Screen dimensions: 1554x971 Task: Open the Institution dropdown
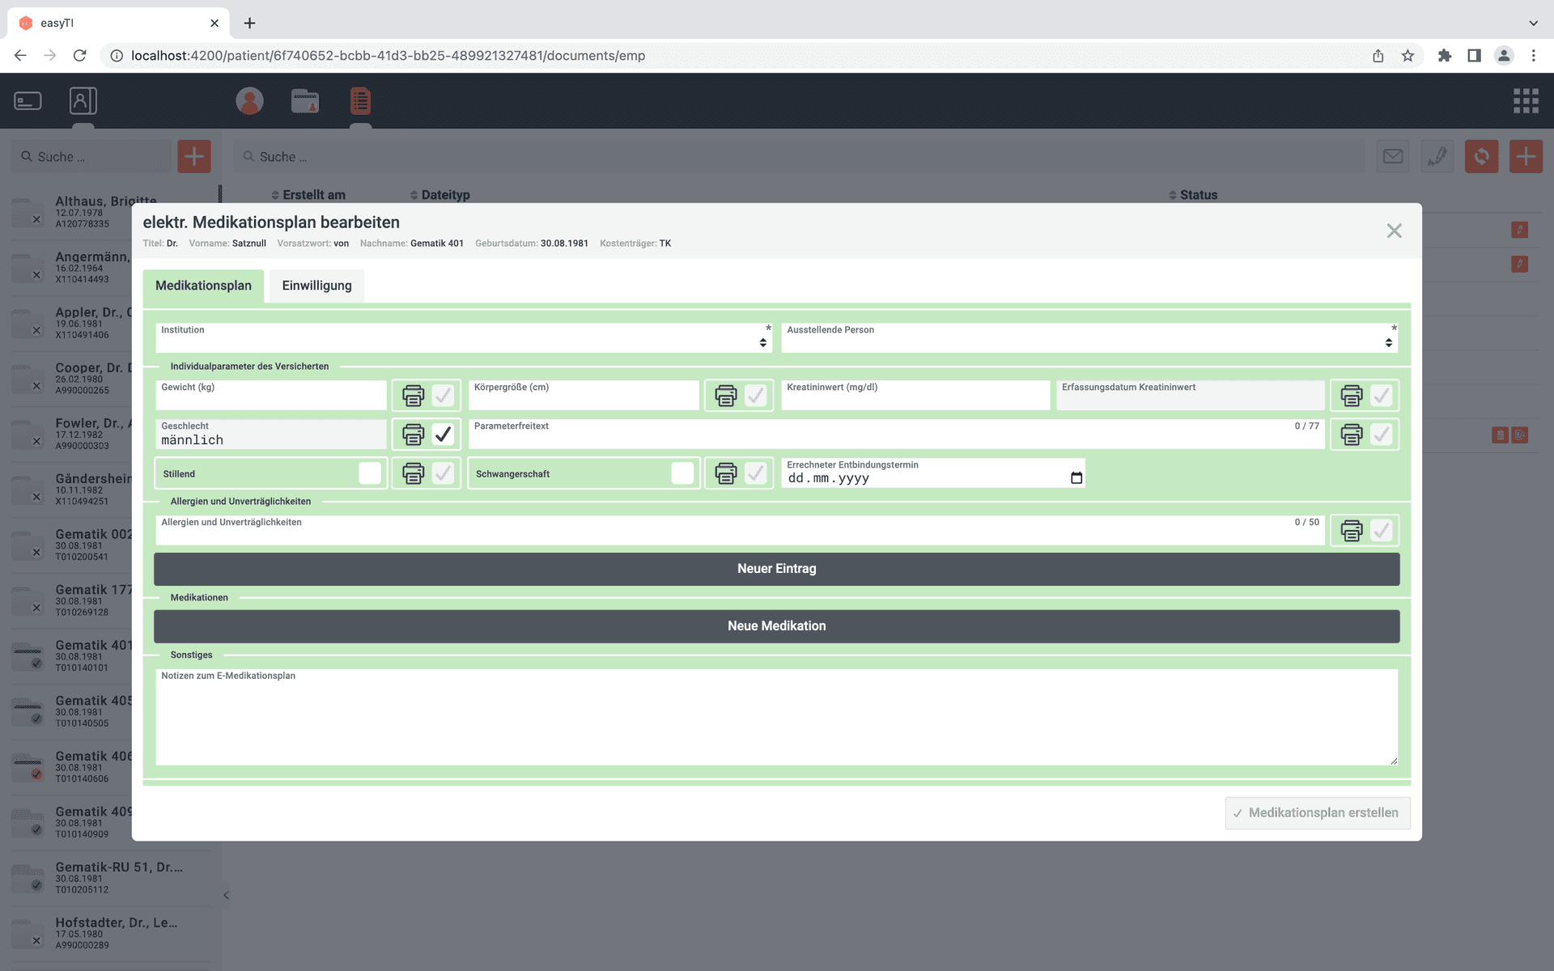462,339
